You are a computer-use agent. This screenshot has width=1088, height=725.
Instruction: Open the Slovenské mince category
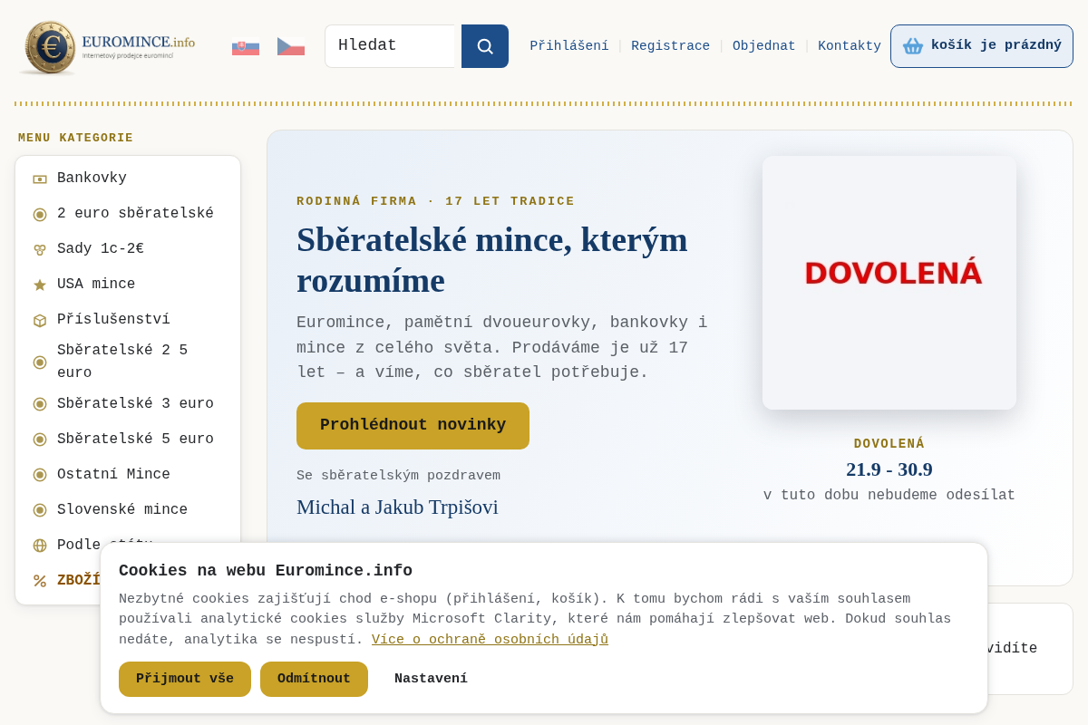click(x=128, y=510)
